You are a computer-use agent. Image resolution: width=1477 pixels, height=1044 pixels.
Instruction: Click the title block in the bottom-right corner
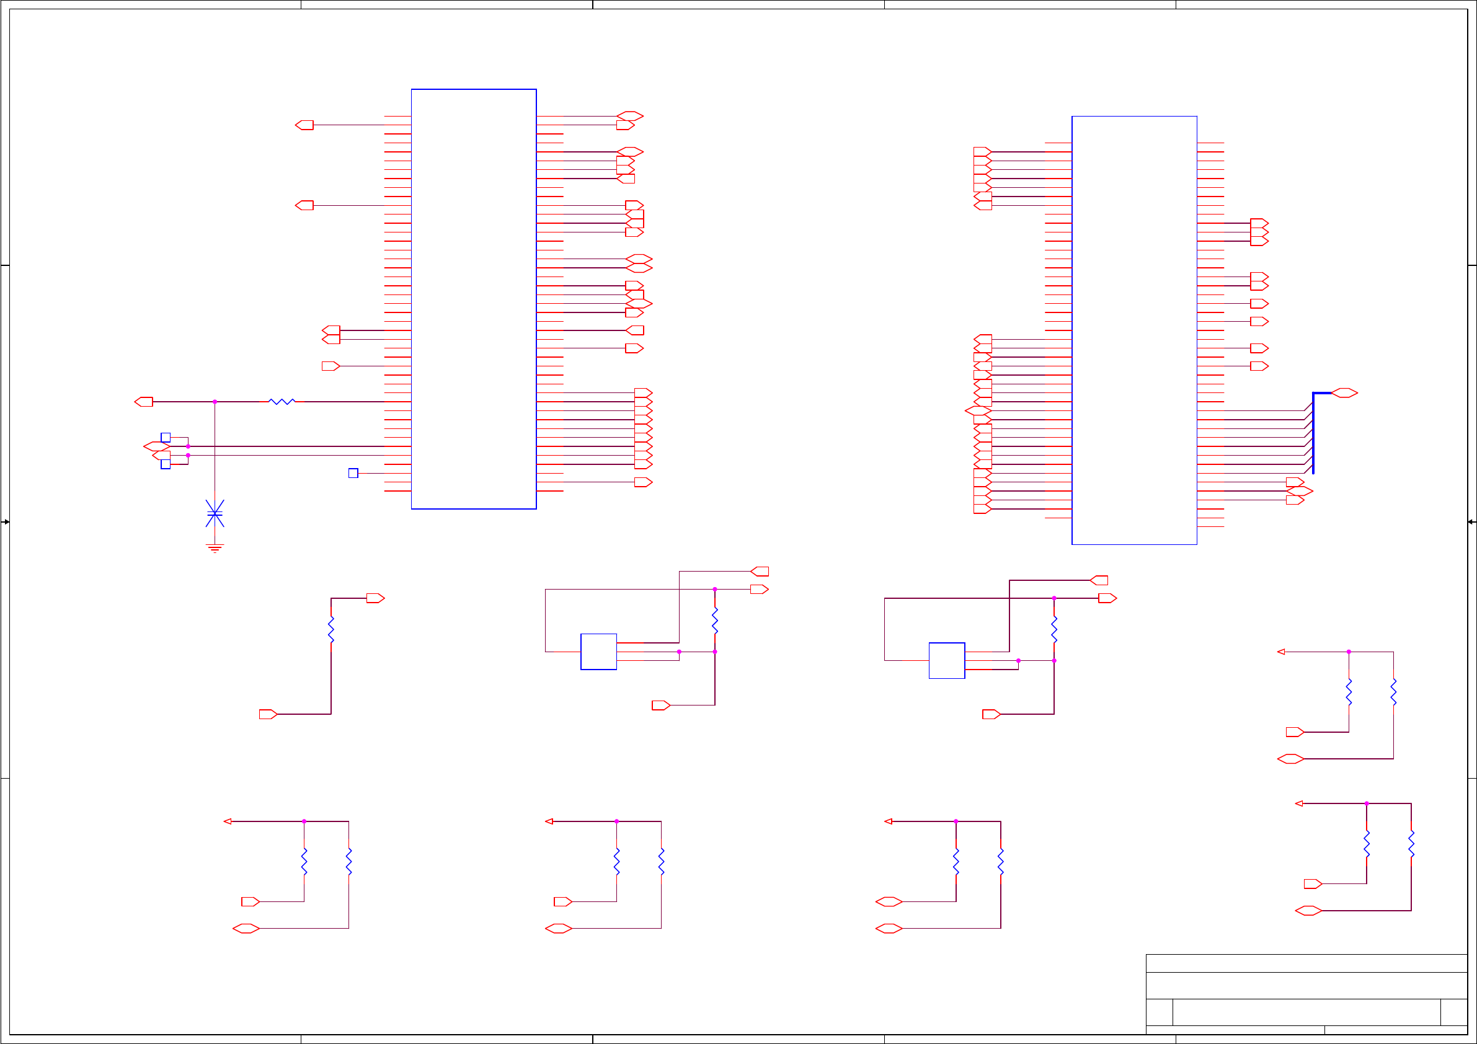(1306, 994)
